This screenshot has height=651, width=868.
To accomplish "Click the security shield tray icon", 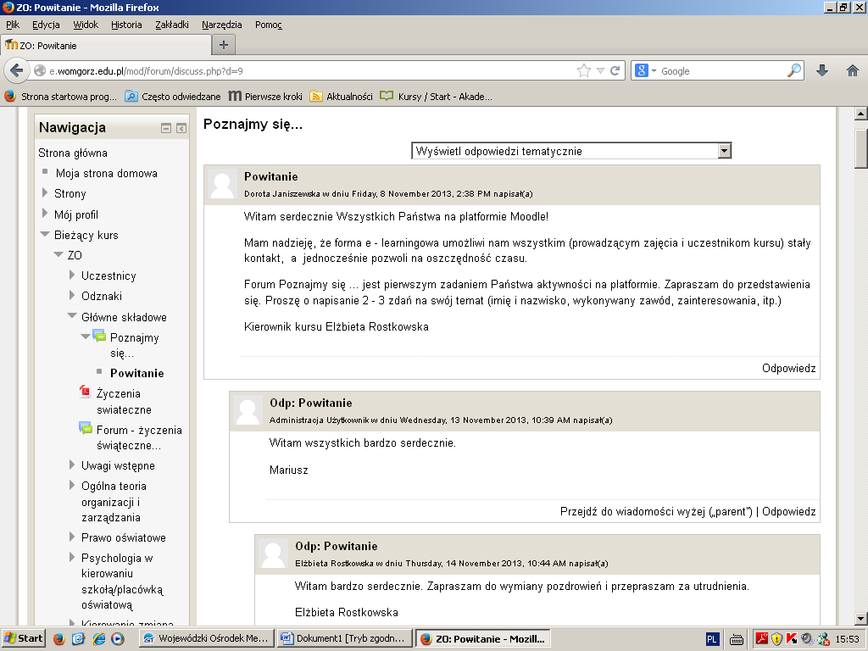I will click(x=776, y=639).
